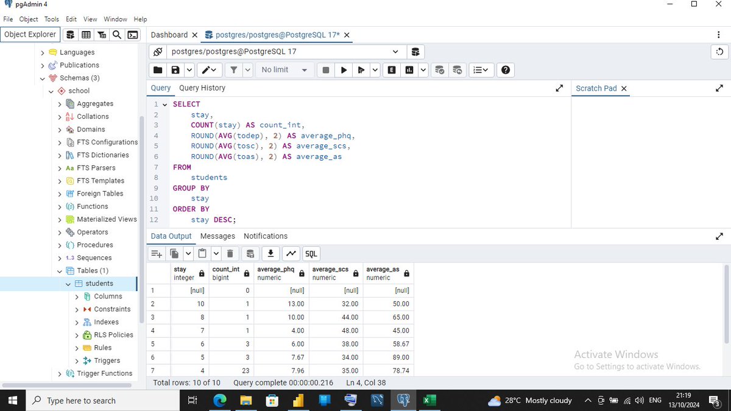Click the Object Explorer server icon

pyautogui.click(x=71, y=35)
